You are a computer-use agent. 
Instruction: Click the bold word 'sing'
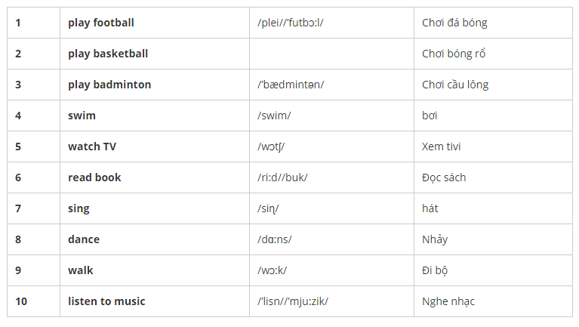[x=79, y=208]
